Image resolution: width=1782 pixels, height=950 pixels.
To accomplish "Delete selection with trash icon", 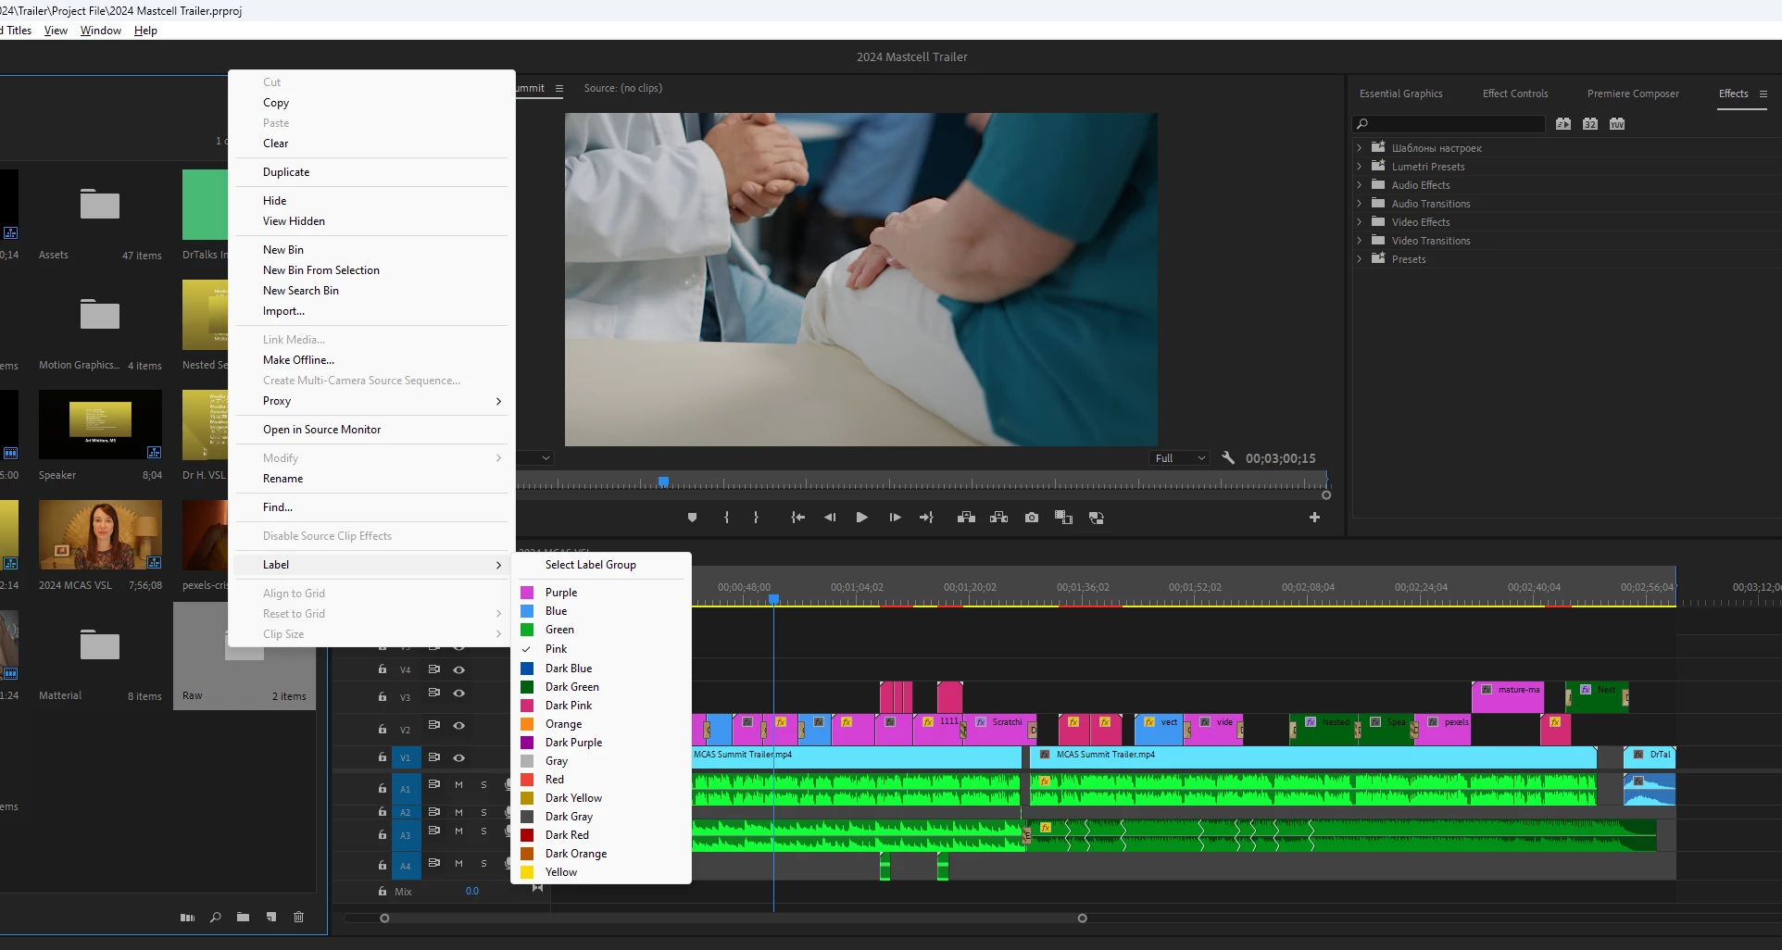I will [298, 918].
